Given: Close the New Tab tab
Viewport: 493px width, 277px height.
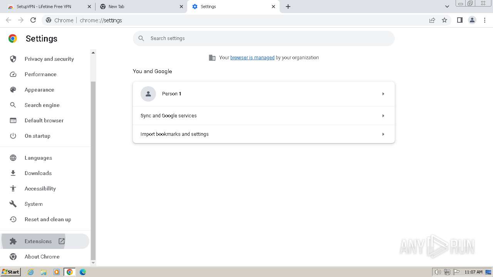Looking at the screenshot, I should pos(181,7).
